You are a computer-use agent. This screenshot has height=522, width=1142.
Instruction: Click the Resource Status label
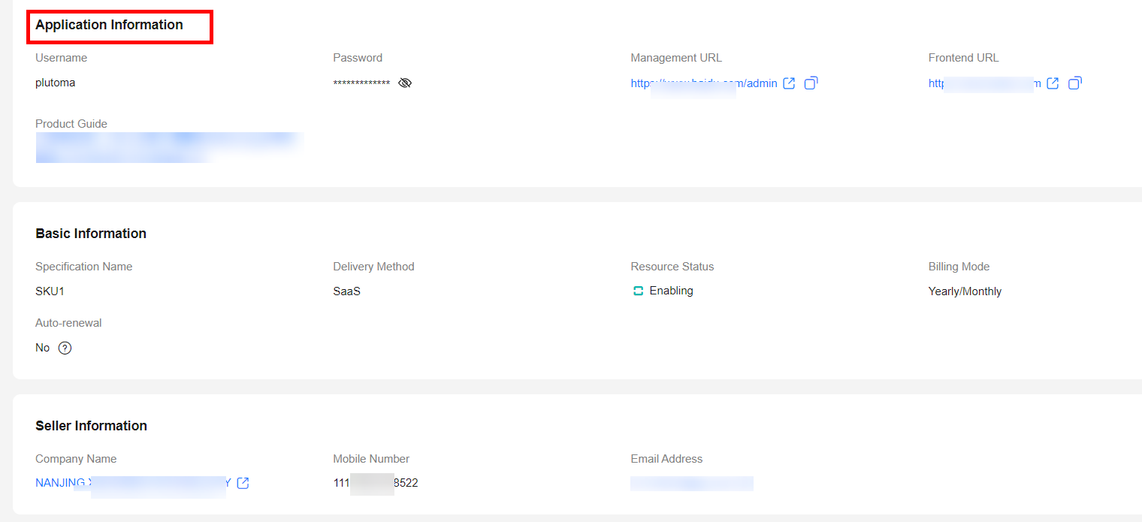672,267
